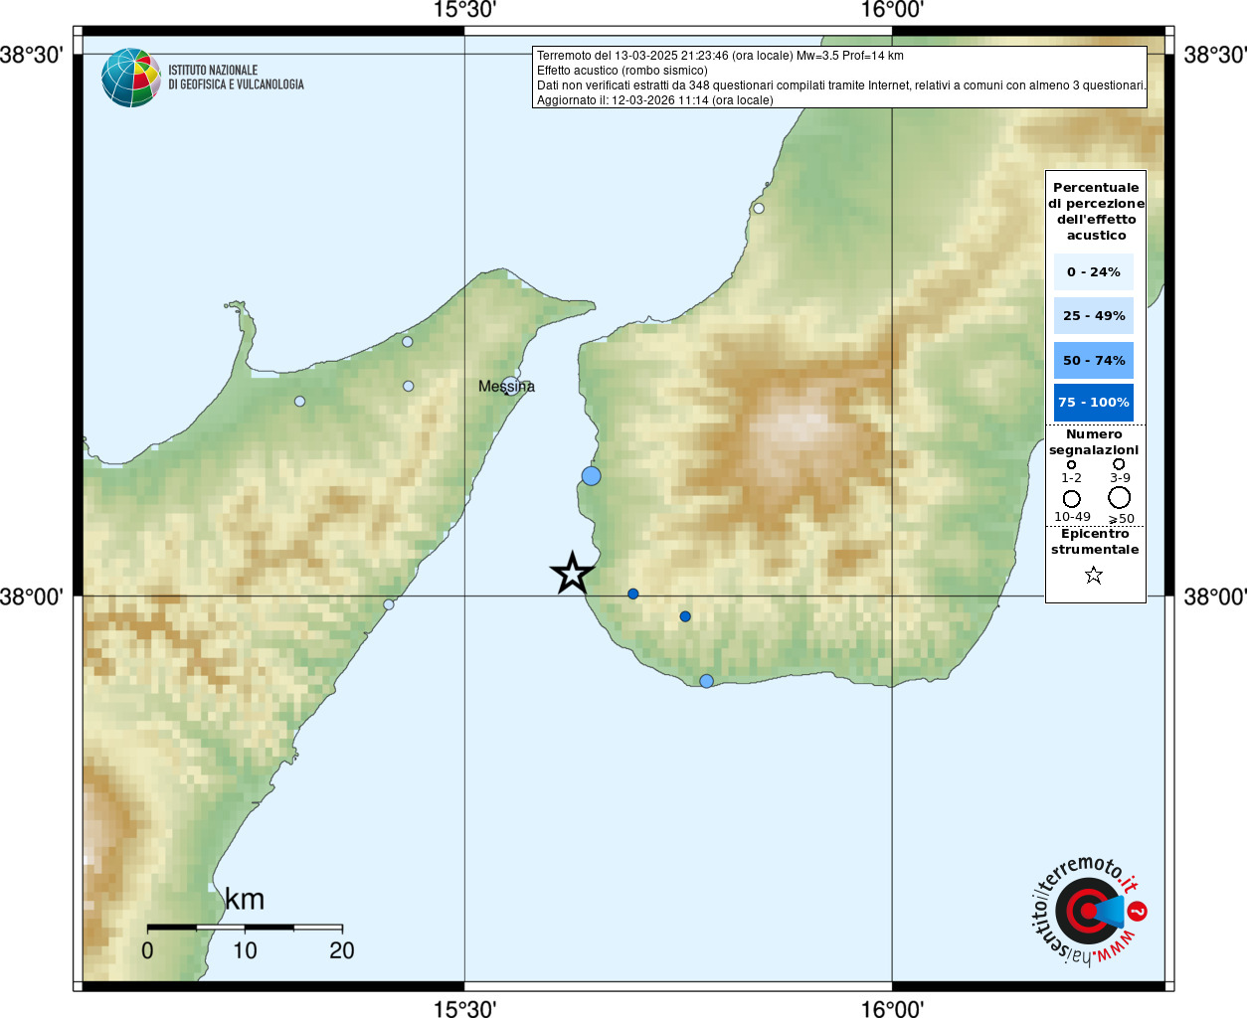Click the 10-49 reports legend circle

[x=1072, y=499]
